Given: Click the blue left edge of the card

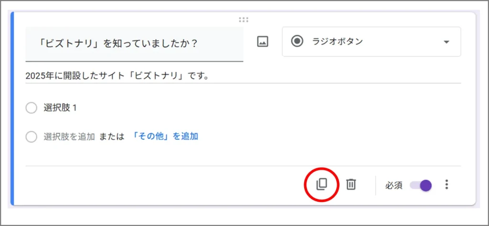Looking at the screenshot, I should coord(12,110).
